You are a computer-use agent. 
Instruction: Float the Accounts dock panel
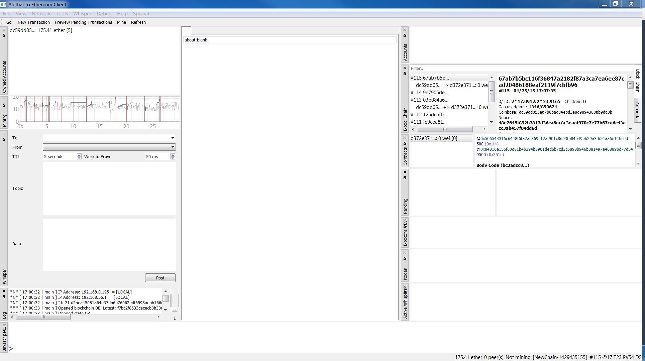point(405,35)
